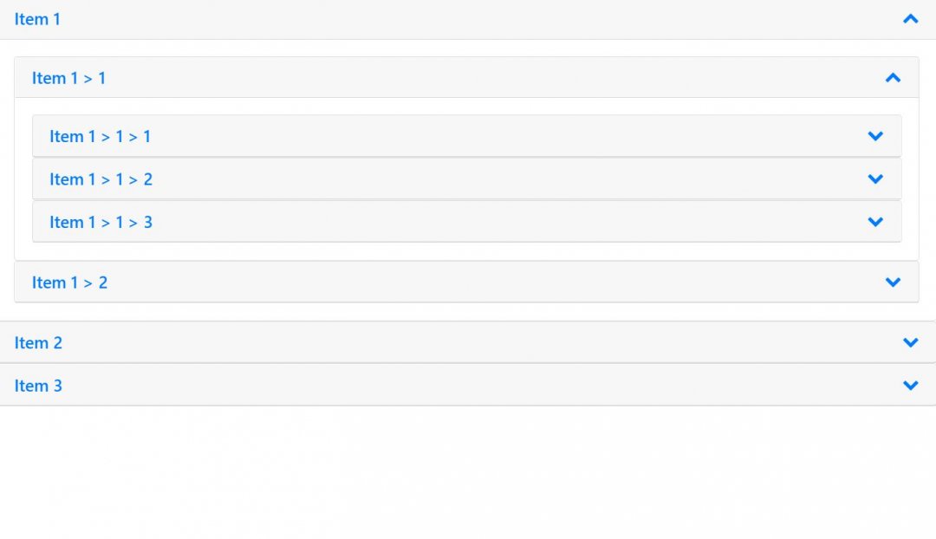Viewport: 936px width, 539px height.
Task: Click the "Item 1 > 2" title text
Action: [x=70, y=282]
